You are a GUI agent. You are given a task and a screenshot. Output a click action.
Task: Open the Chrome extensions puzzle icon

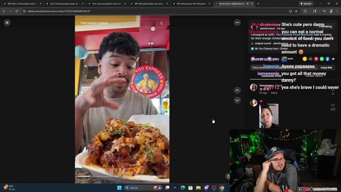305,11
